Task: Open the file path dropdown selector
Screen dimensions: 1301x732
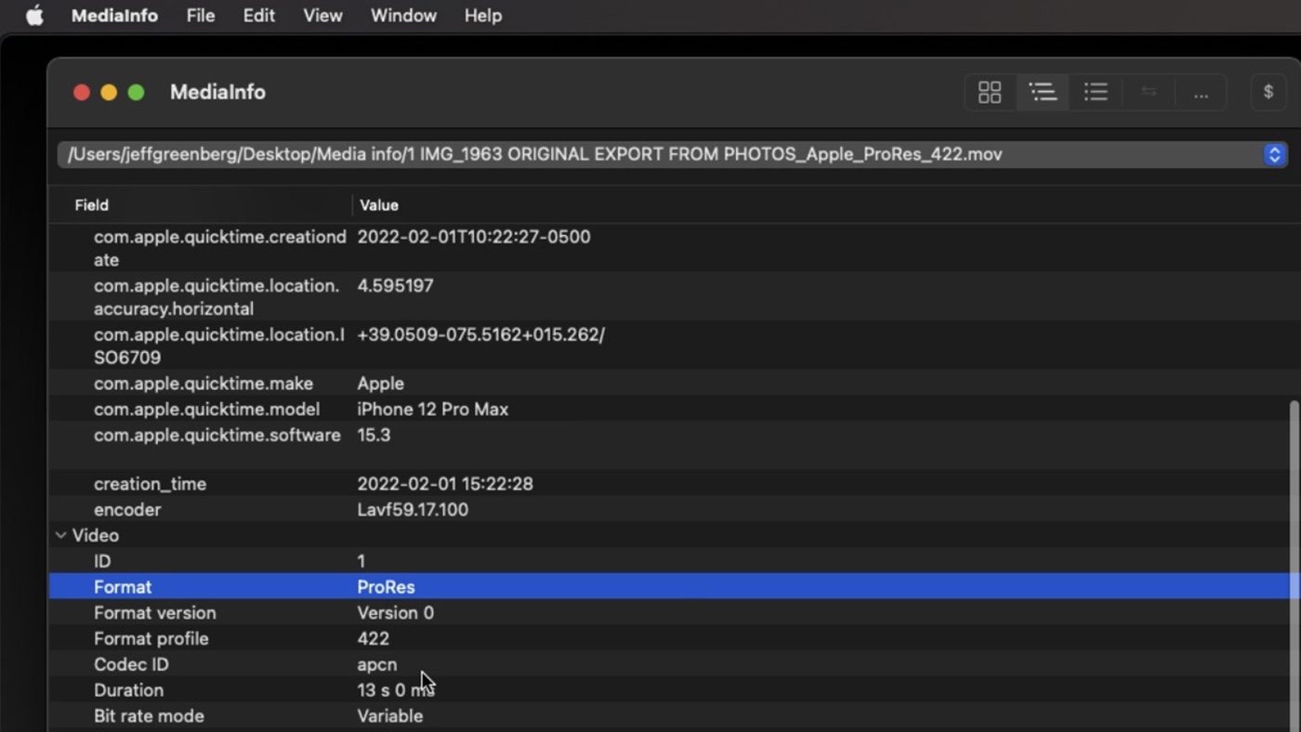Action: pyautogui.click(x=1273, y=154)
